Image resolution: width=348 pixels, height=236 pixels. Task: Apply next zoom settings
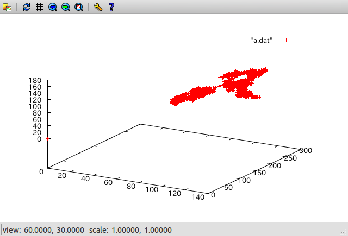(66, 7)
